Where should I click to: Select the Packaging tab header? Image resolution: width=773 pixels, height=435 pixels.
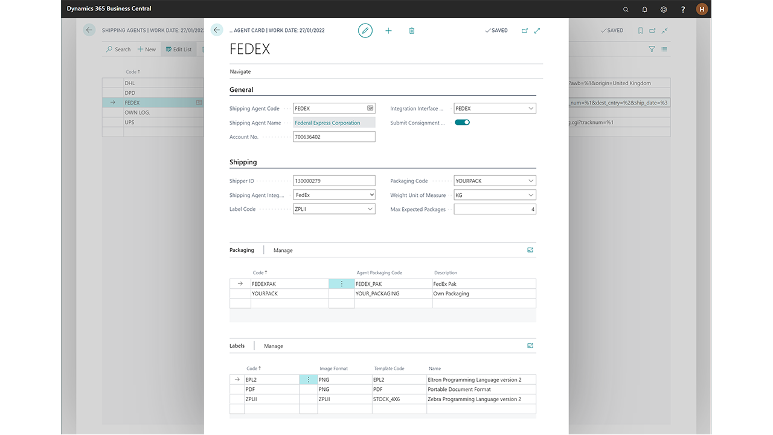tap(242, 250)
